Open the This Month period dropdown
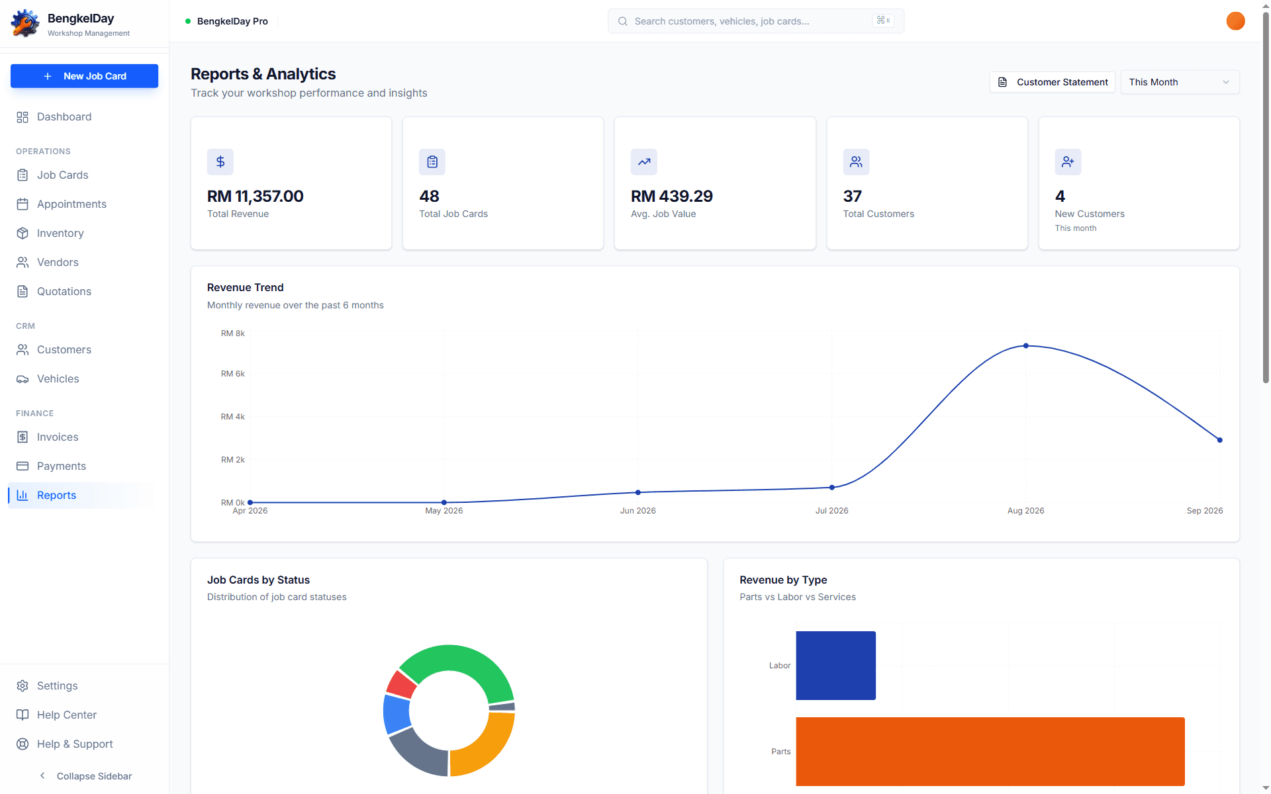The height and width of the screenshot is (794, 1271). tap(1180, 82)
